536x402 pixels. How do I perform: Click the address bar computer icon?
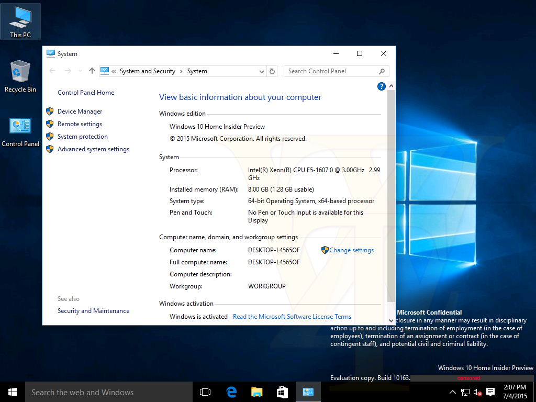pos(105,71)
